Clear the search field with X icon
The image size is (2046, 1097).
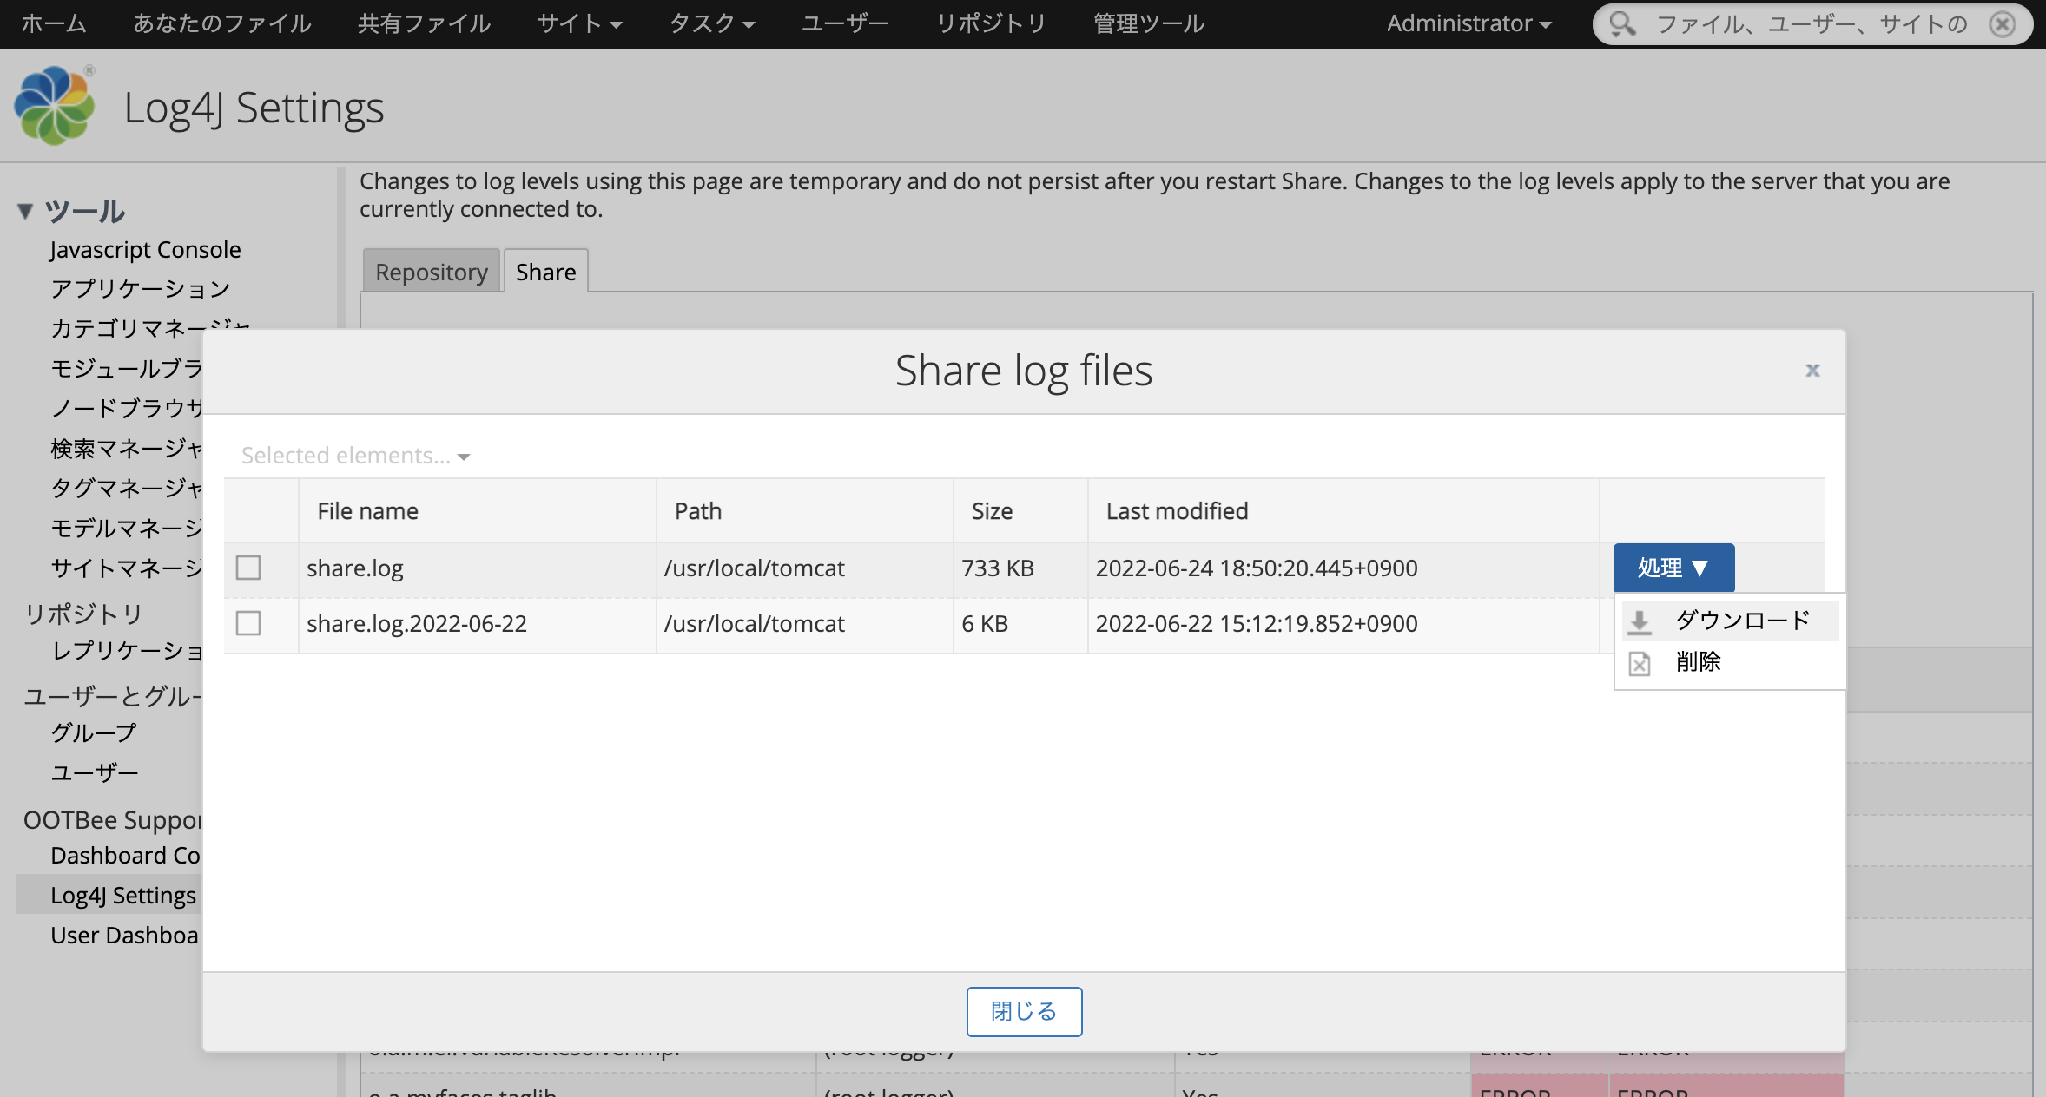[2003, 23]
